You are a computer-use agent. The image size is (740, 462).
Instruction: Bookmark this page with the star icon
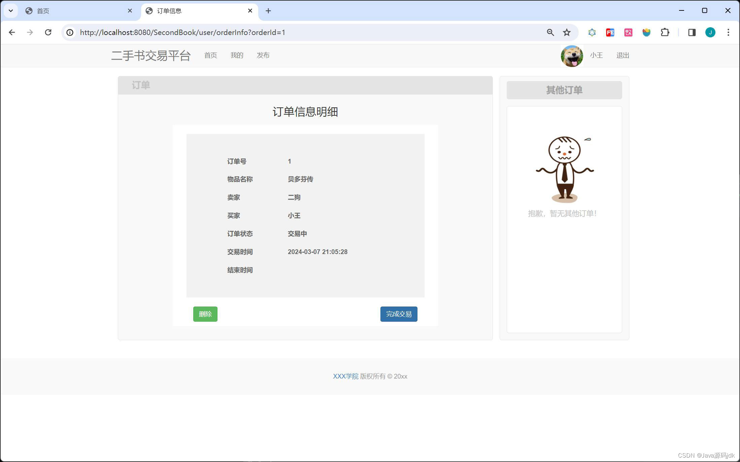coord(567,32)
